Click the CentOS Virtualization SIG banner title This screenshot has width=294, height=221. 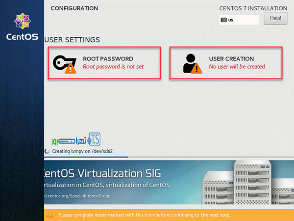pos(103,173)
